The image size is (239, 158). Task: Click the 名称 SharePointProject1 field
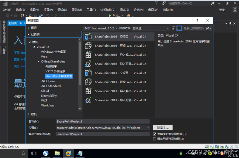point(103,122)
